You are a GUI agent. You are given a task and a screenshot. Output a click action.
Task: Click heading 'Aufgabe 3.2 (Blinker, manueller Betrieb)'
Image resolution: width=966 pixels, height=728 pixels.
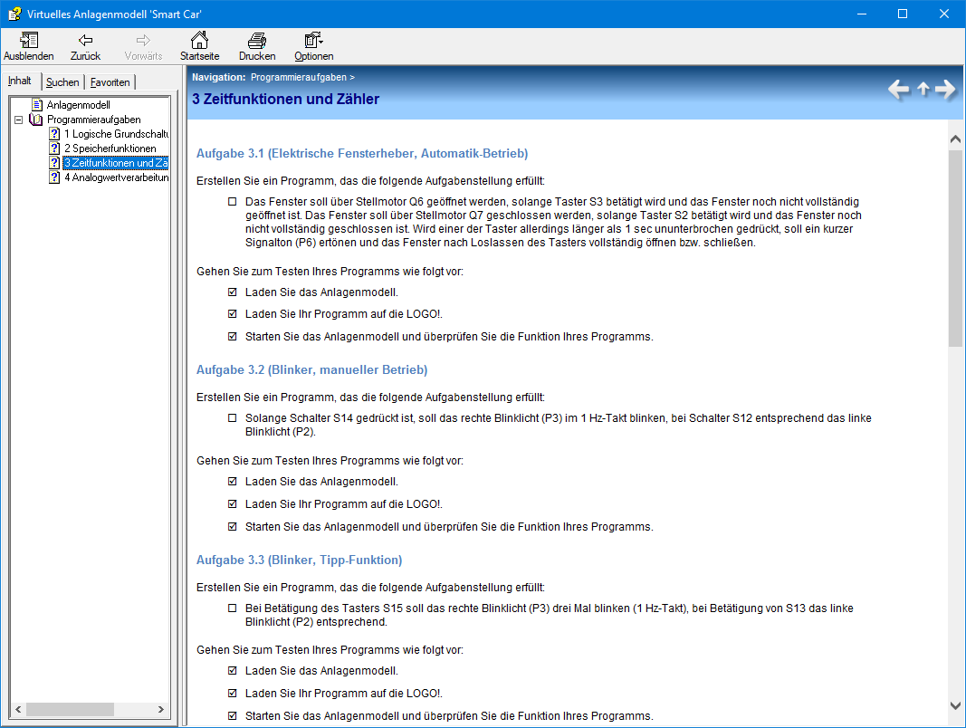point(311,369)
